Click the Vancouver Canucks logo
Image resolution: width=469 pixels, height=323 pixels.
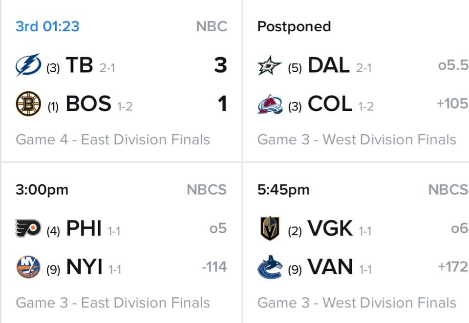point(270,267)
